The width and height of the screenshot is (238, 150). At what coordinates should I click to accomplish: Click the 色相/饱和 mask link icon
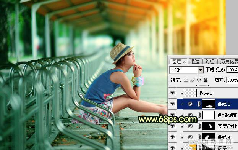point(199,115)
